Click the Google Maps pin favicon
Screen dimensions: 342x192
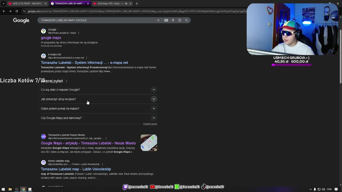coord(43,31)
